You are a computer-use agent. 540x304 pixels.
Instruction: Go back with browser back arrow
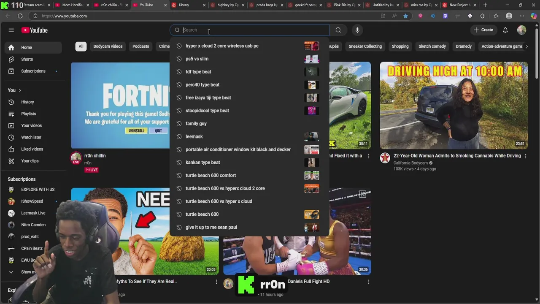(x=8, y=16)
